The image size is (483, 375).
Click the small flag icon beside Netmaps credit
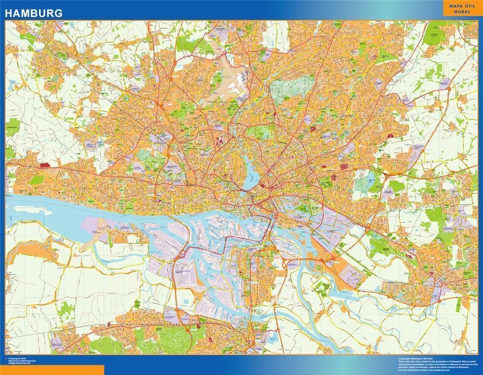click(x=6, y=358)
